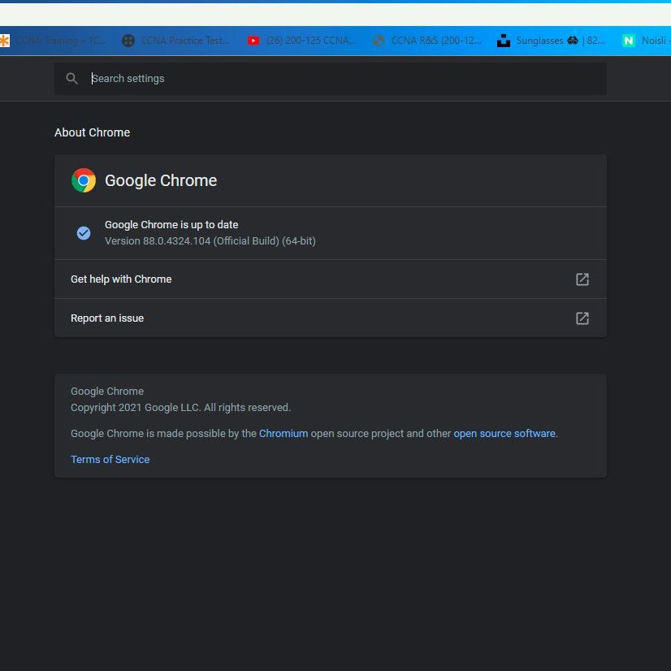This screenshot has width=671, height=671.
Task: Click the orange asterisk bookmark favicon
Action: point(4,41)
